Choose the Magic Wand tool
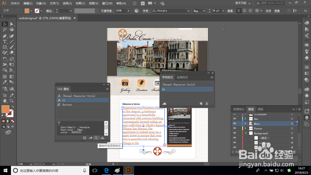311x175 pixels. 5,30
